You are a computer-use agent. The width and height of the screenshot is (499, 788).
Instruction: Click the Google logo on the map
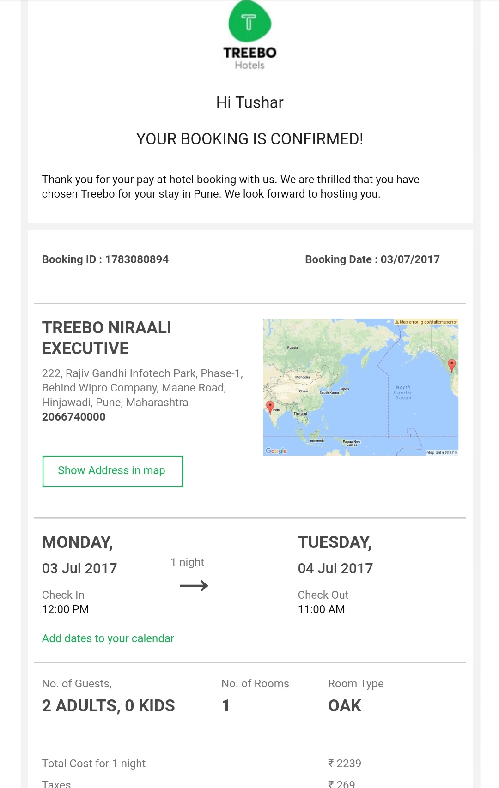pyautogui.click(x=276, y=451)
